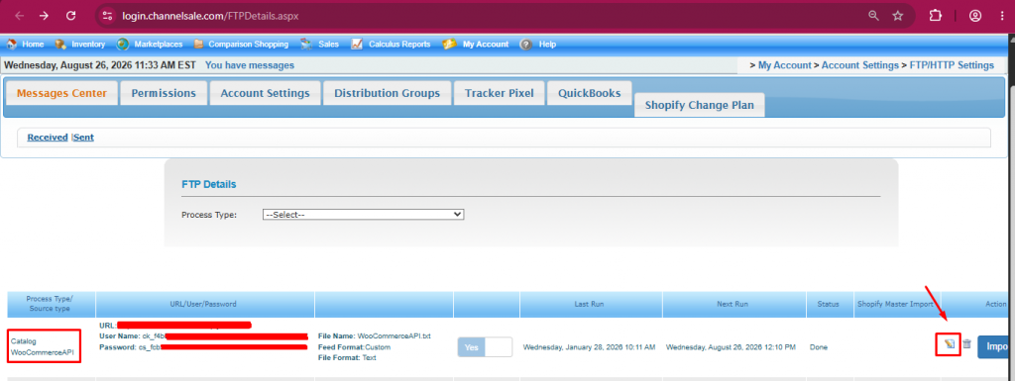Open the Shopify Change Plan tab
Viewport: 1015px width, 381px height.
pos(699,105)
